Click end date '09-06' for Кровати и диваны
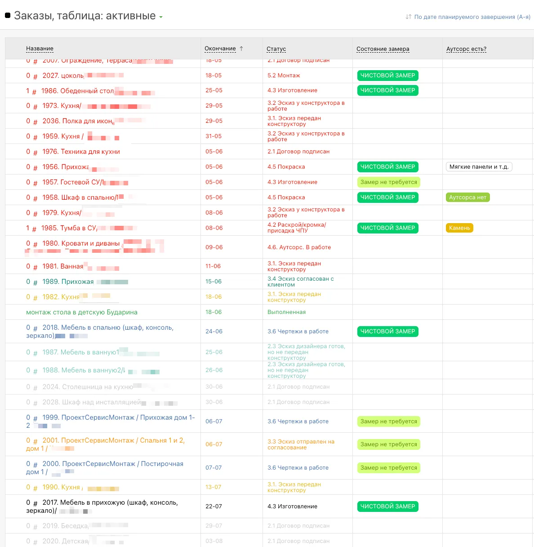This screenshot has height=547, width=534. (x=214, y=247)
